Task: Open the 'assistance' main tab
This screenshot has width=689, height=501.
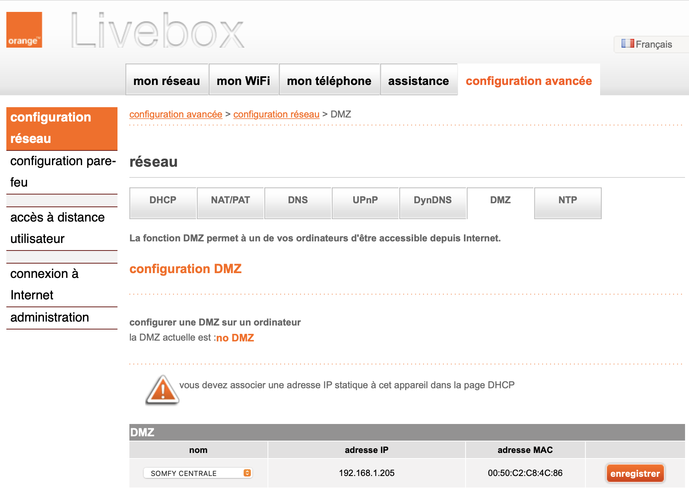Action: pyautogui.click(x=419, y=79)
